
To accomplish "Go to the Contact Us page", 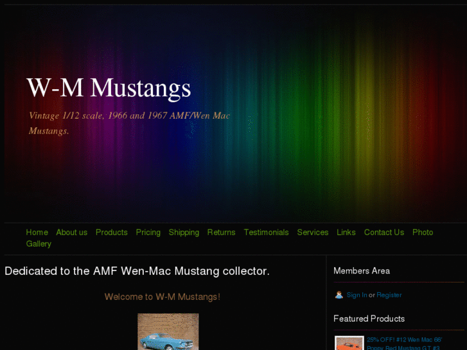I will click(x=384, y=232).
